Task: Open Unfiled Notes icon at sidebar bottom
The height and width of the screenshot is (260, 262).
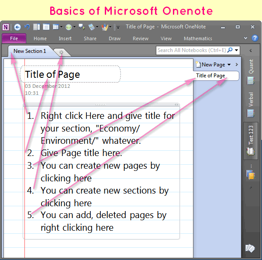Action: [250, 249]
